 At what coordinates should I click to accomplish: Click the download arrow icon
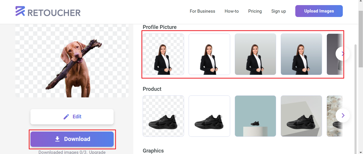pyautogui.click(x=57, y=139)
